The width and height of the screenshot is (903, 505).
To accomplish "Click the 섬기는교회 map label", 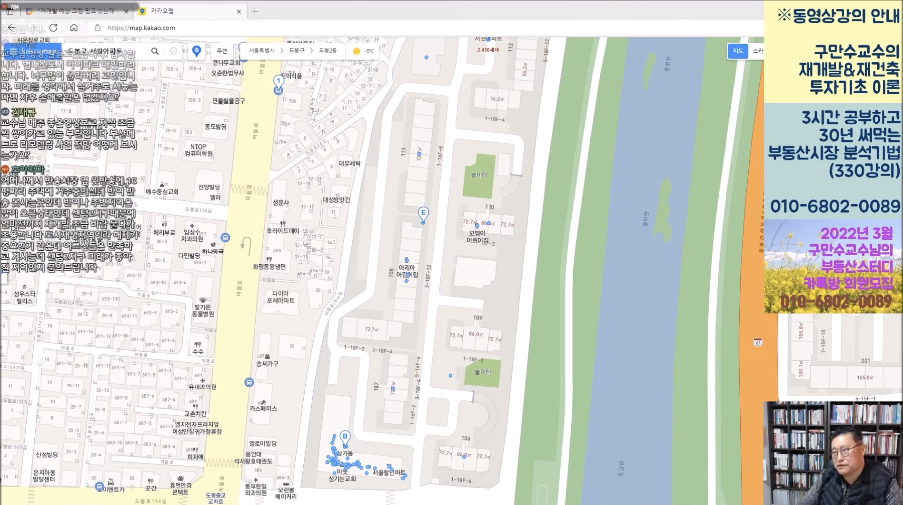I will (342, 478).
